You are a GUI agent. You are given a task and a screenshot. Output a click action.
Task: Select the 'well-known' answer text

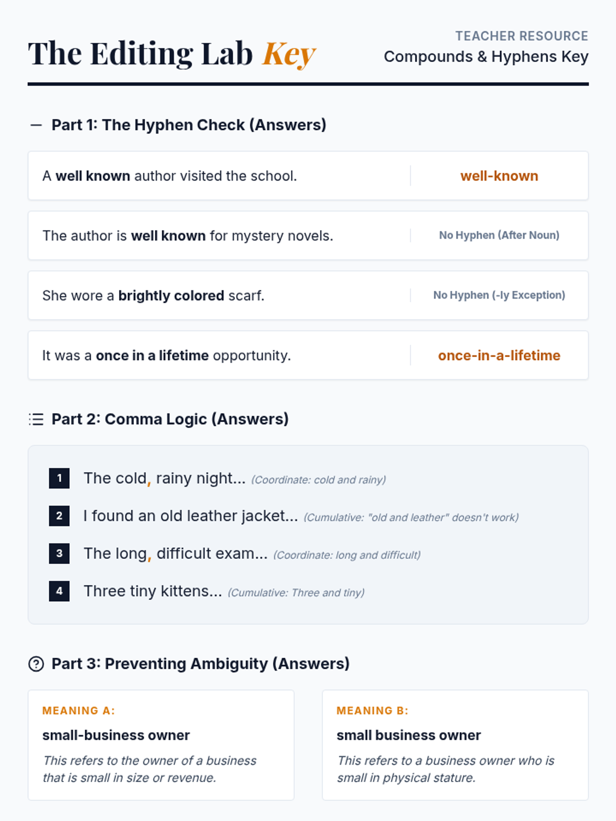[x=499, y=176]
